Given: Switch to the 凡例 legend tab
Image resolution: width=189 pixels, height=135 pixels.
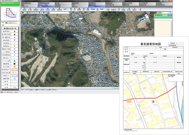Looking at the screenshot, I should [3, 23].
